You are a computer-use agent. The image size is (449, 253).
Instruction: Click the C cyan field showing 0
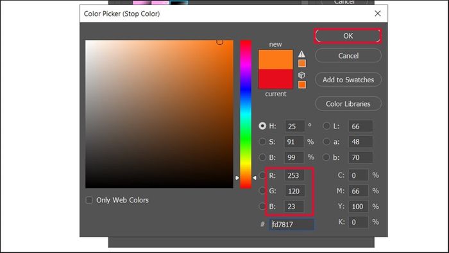358,175
